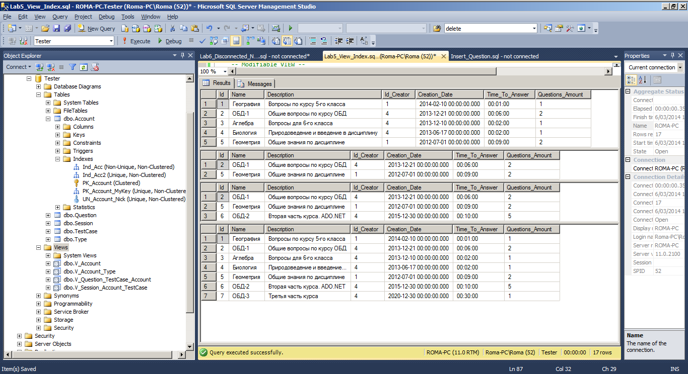Click the Display Estimated Execution Plan icon

(x=214, y=41)
